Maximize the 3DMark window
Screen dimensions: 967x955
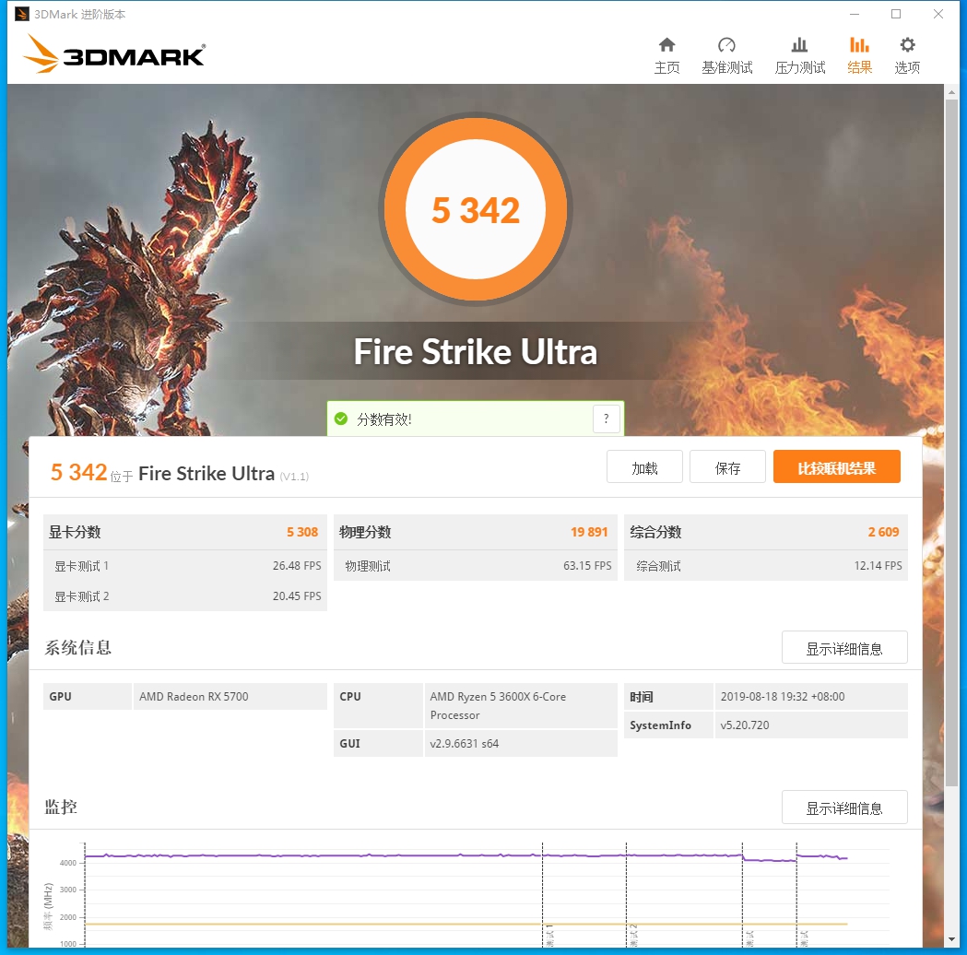pos(896,14)
